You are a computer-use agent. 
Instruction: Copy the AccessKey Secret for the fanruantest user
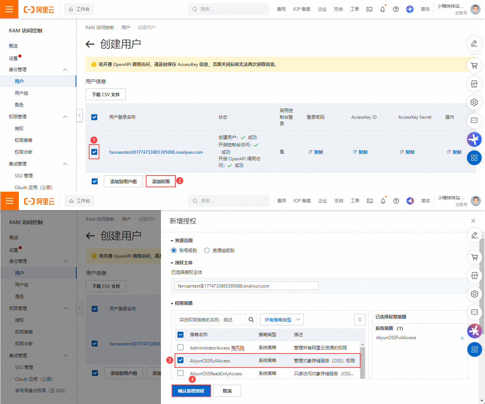point(407,152)
